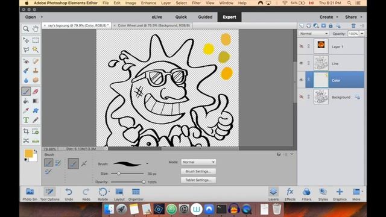Click the Redo button
386x217 pixels.
click(x=86, y=194)
